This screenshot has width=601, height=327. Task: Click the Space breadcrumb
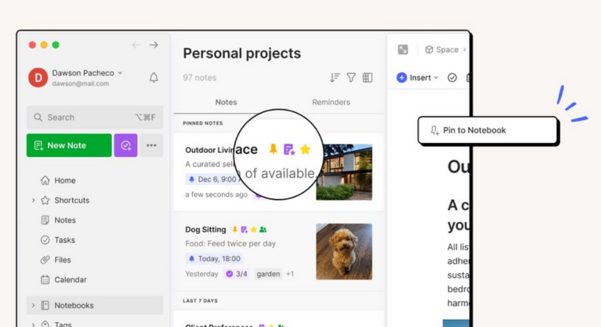442,50
